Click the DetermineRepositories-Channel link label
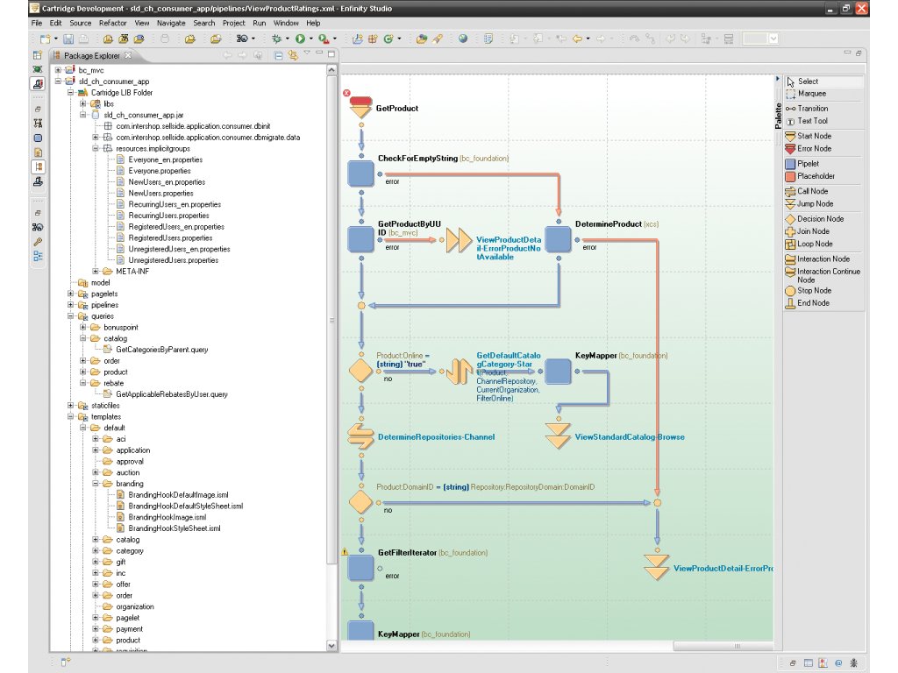This screenshot has width=898, height=673. click(436, 436)
